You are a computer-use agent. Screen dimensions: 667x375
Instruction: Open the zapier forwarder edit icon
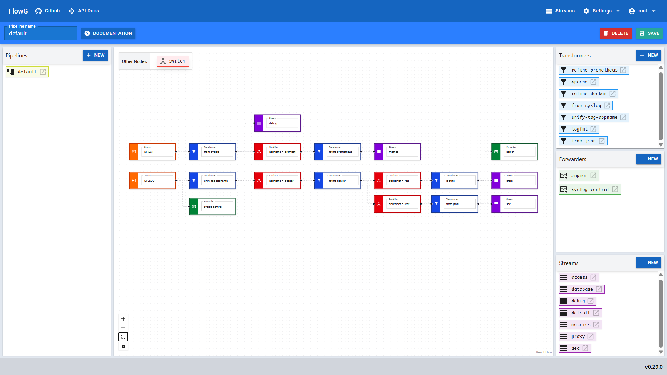click(x=593, y=176)
